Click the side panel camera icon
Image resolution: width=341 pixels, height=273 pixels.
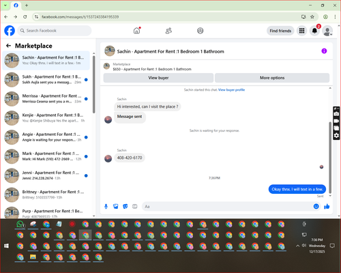click(336, 114)
